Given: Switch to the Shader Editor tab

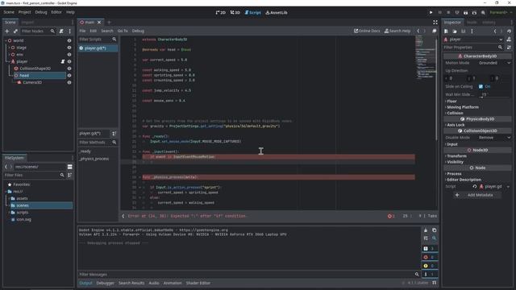Looking at the screenshot, I should (198, 283).
